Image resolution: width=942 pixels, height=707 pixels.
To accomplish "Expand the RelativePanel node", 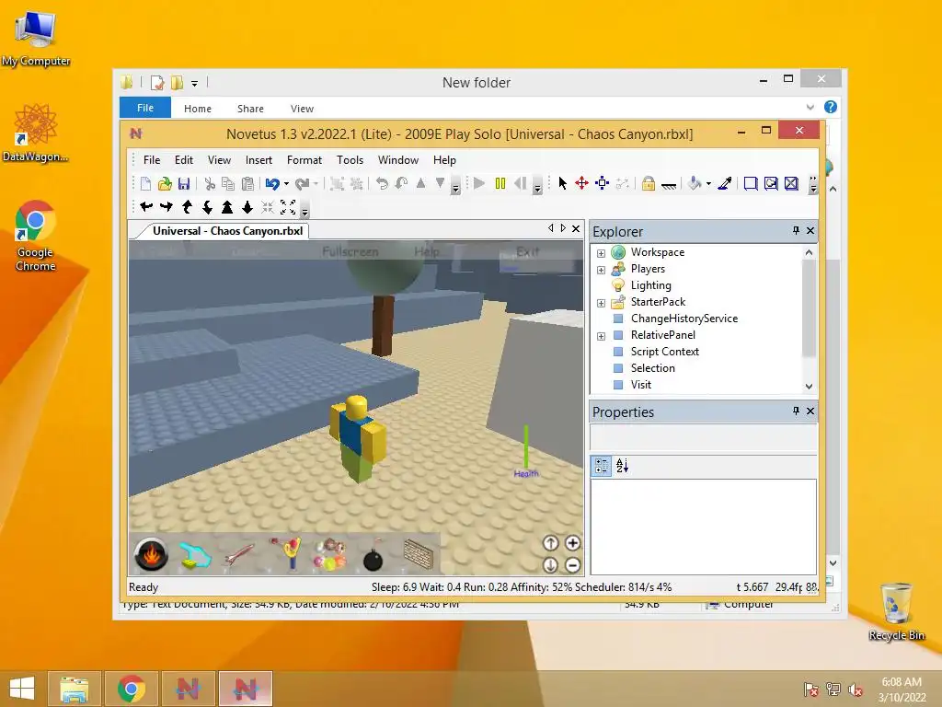I will [x=601, y=336].
